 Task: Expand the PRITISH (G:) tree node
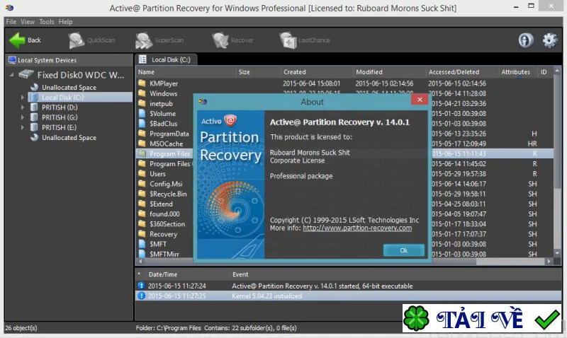(23, 117)
